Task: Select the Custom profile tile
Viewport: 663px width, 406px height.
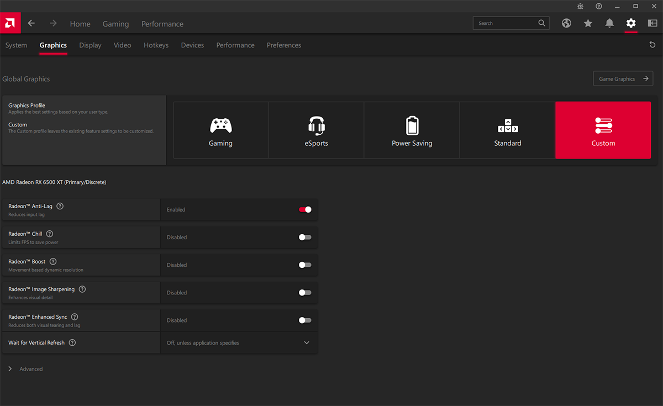Action: pyautogui.click(x=603, y=130)
